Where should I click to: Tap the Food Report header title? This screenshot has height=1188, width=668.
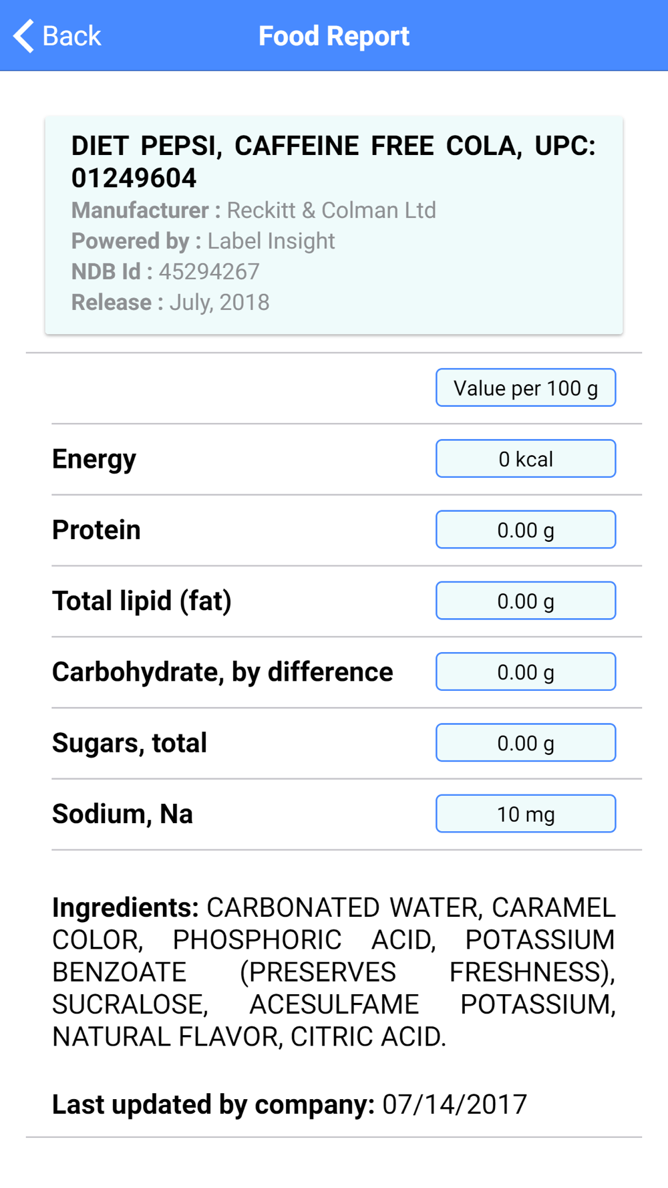coord(334,36)
